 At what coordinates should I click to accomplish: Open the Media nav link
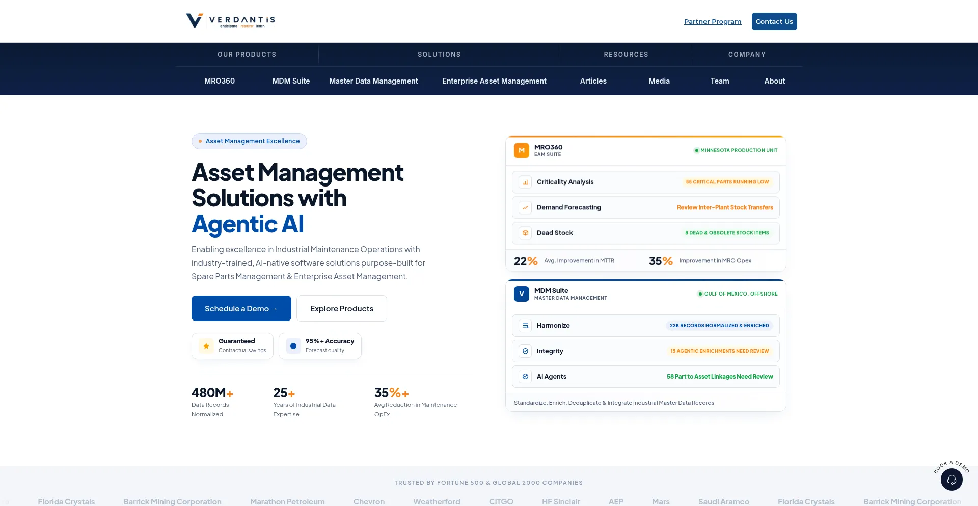[659, 81]
